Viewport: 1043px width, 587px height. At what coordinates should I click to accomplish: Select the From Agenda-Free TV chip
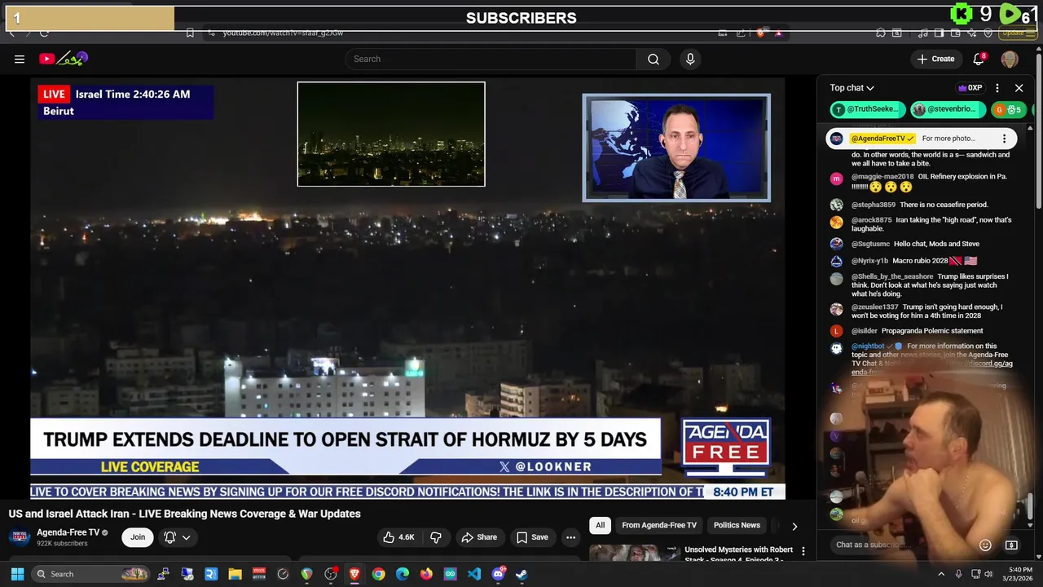pyautogui.click(x=659, y=526)
